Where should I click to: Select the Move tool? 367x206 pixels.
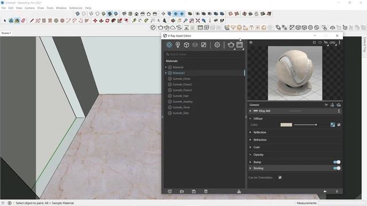click(95, 21)
